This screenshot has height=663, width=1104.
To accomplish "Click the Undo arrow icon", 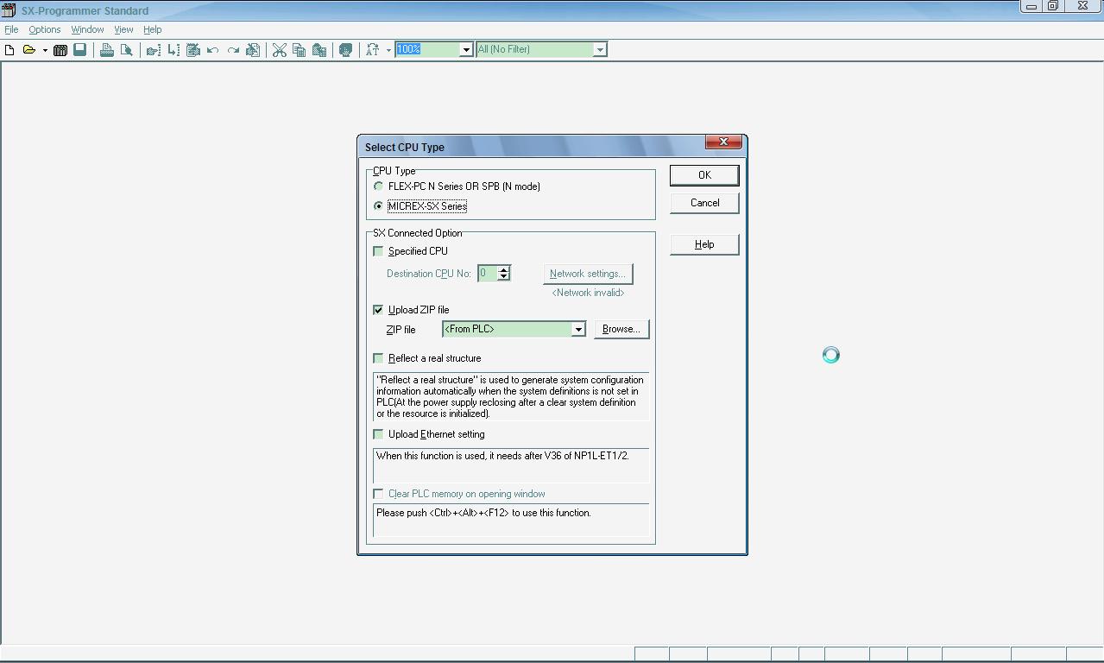I will pyautogui.click(x=213, y=50).
